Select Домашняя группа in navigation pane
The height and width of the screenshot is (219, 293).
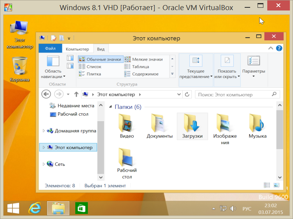click(72, 131)
